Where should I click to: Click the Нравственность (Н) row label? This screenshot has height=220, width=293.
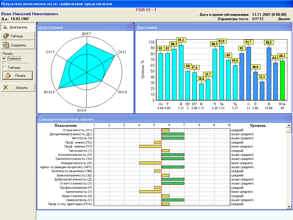click(77, 196)
